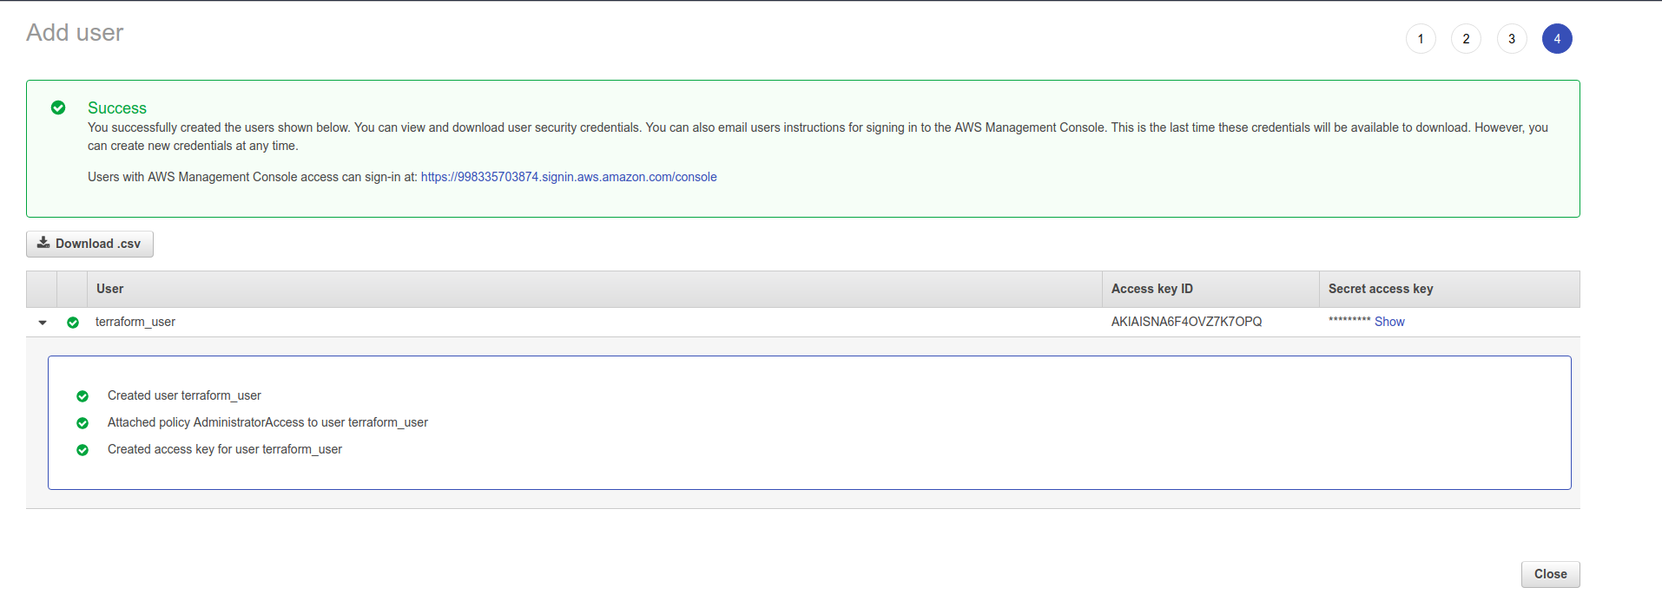Open the AWS console sign-in URL
Screen dimensions: 1662x594
[x=569, y=177]
